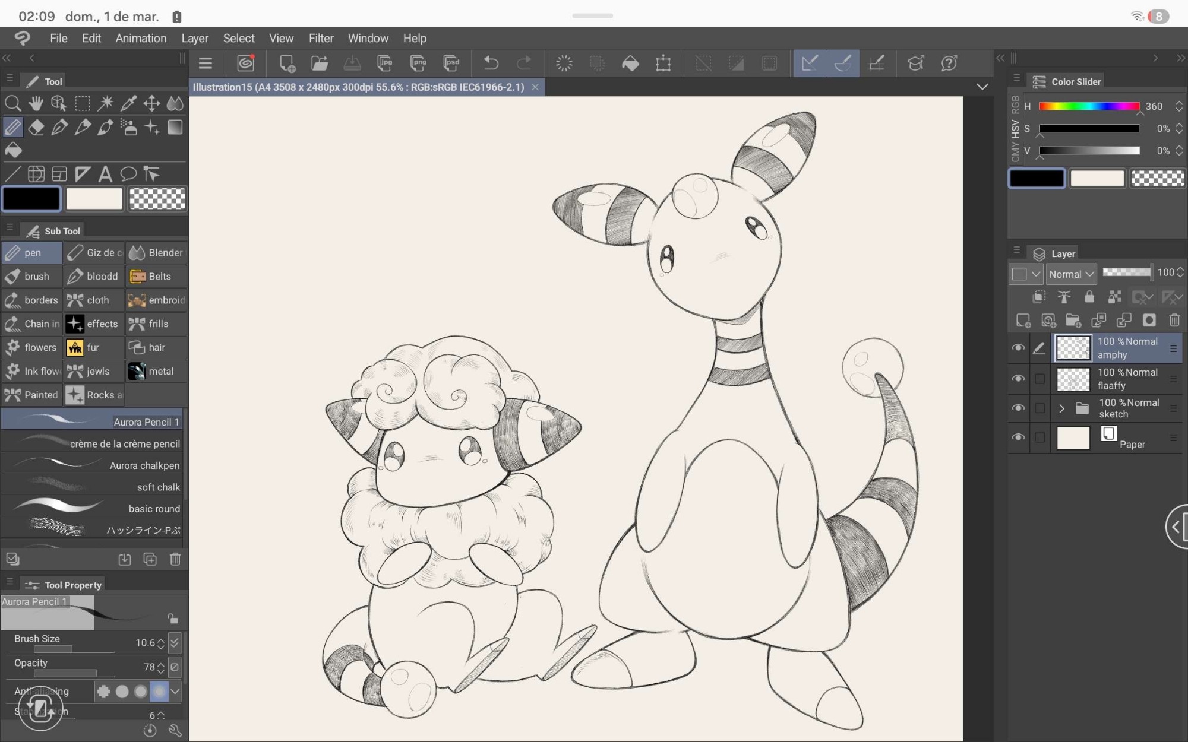Select the Magnifier zoom tool
This screenshot has width=1188, height=742.
(12, 103)
